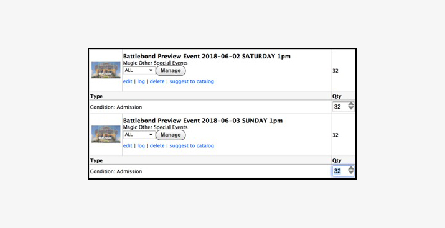445x228 pixels.
Task: Delete the Saturday Battlebond event
Action: coord(157,81)
